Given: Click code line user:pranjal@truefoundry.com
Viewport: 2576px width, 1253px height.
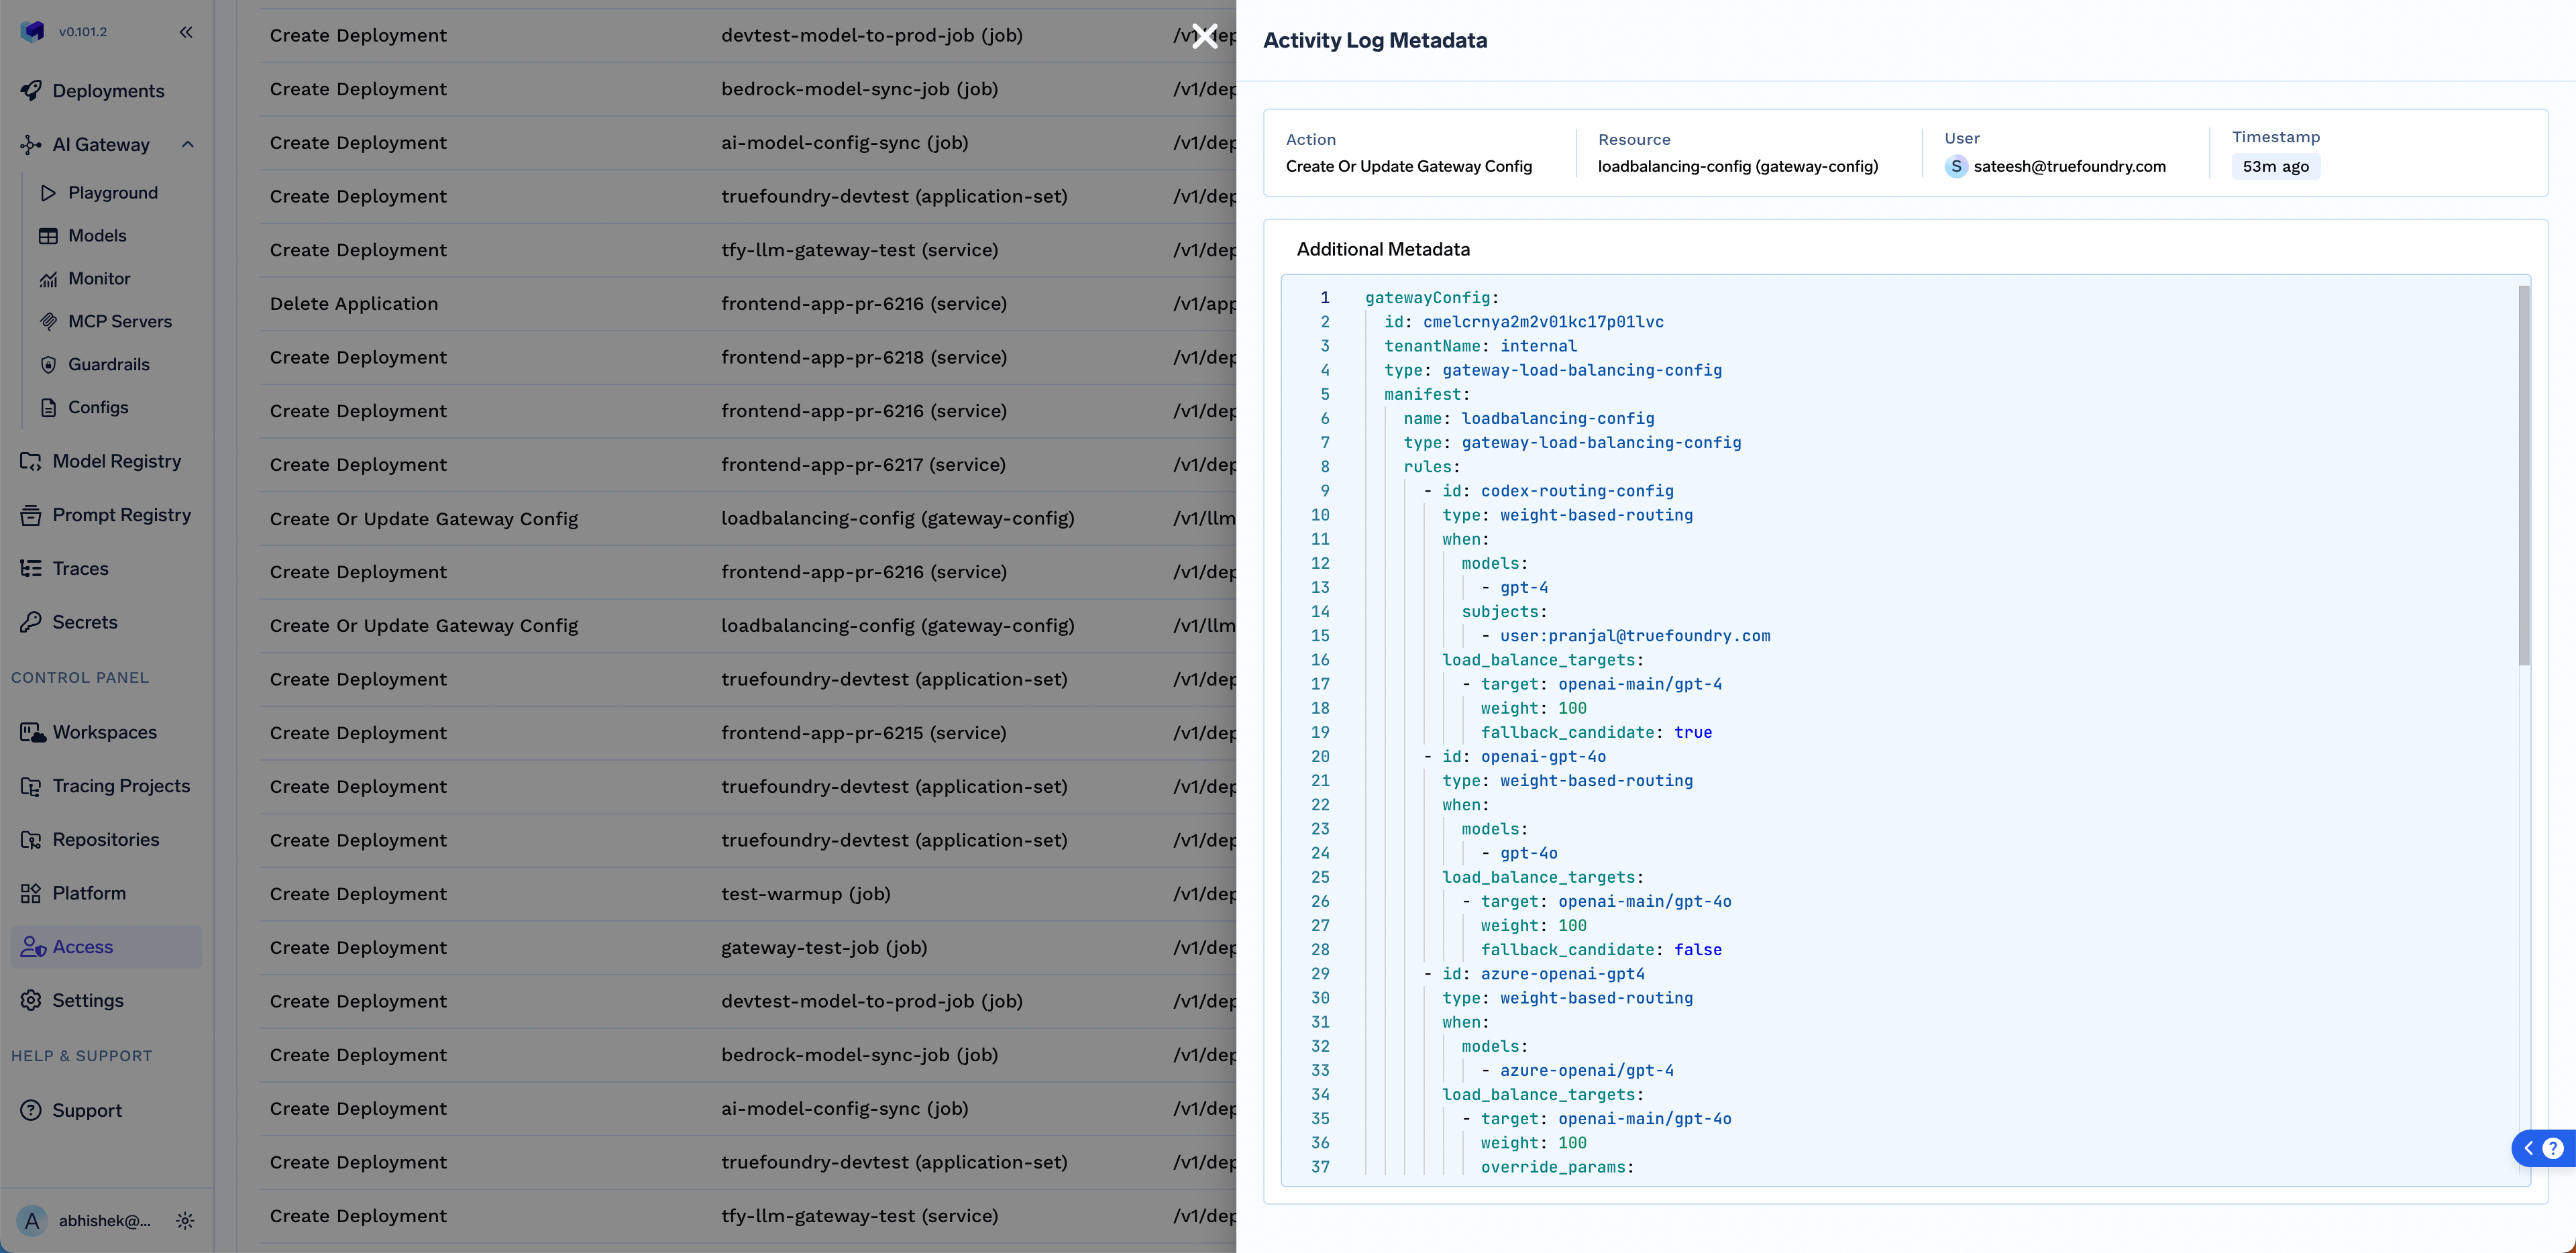Looking at the screenshot, I should click(x=1625, y=636).
